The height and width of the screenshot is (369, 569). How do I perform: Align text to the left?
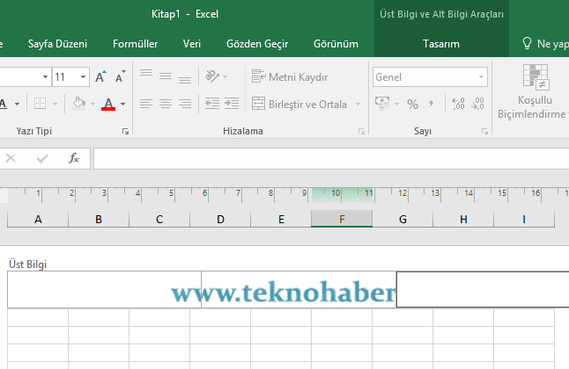pos(146,104)
